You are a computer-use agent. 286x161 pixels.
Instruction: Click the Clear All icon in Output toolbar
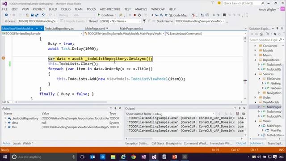coord(237,114)
